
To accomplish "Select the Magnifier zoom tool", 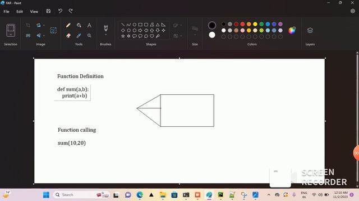I will tap(89, 36).
